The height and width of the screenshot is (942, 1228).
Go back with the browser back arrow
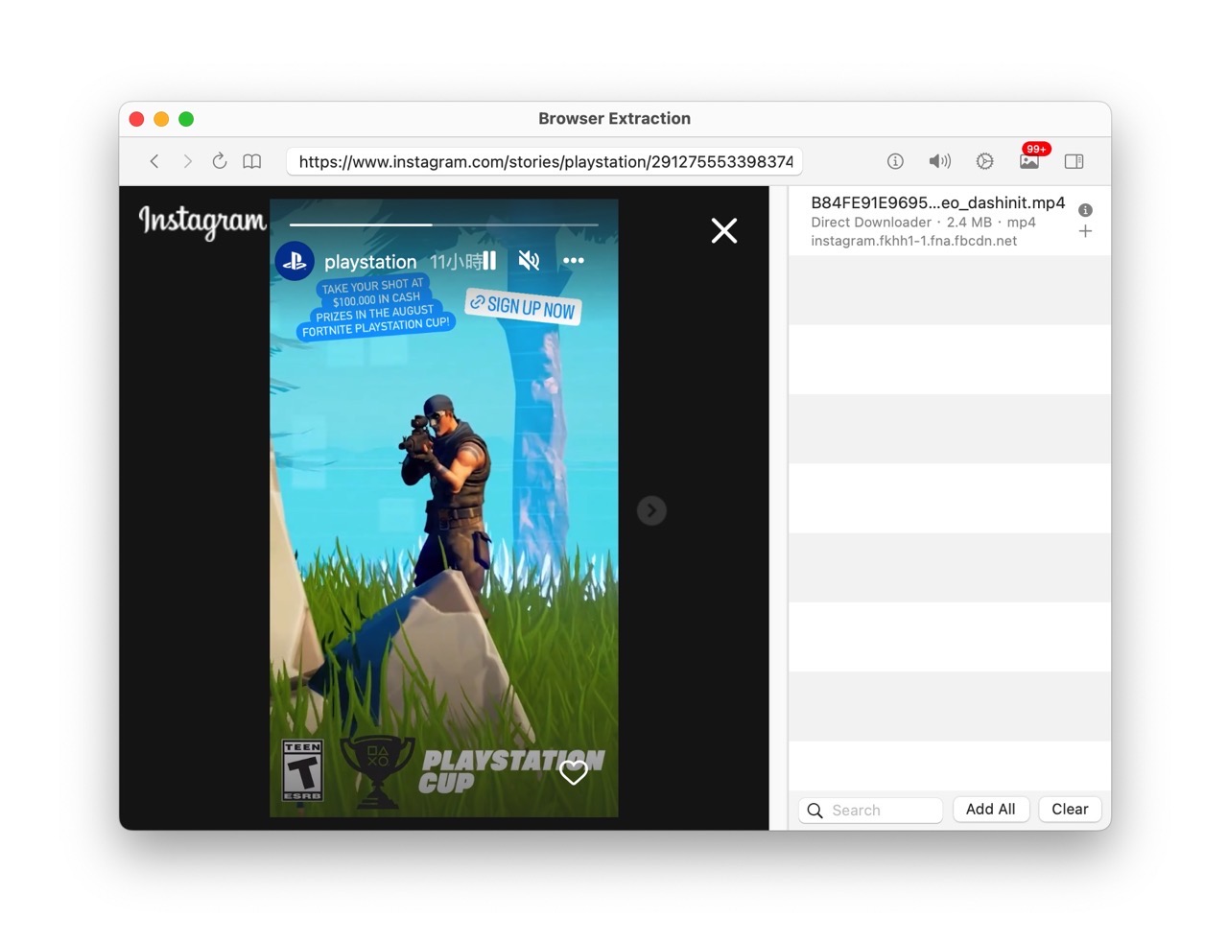(154, 161)
